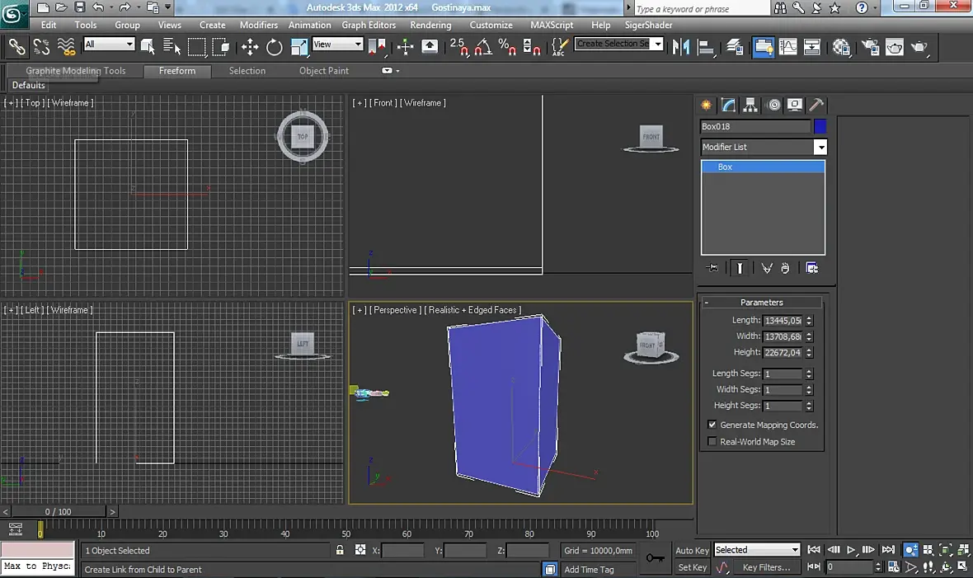The height and width of the screenshot is (578, 973).
Task: Click the Mirror tool icon
Action: (681, 47)
